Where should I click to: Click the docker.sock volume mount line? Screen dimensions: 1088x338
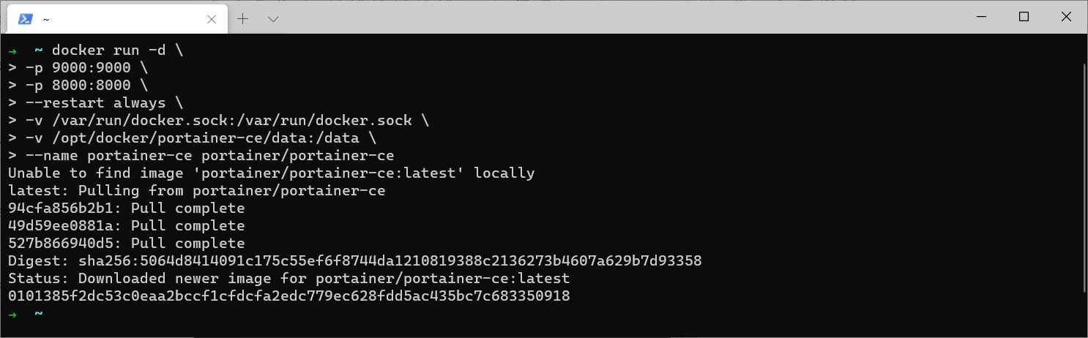click(218, 121)
